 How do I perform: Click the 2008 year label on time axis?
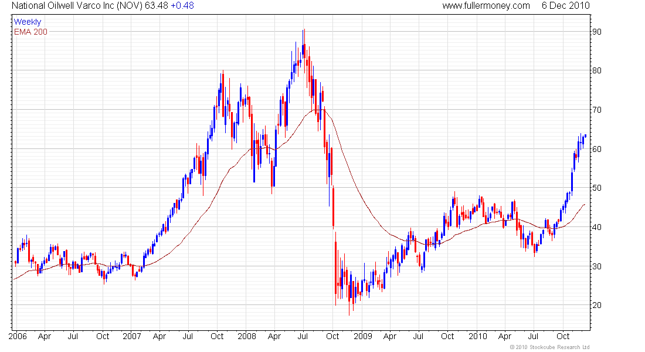[247, 336]
